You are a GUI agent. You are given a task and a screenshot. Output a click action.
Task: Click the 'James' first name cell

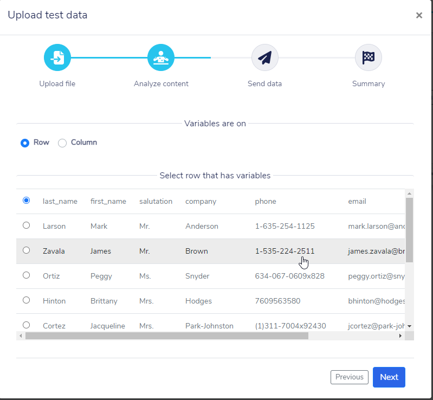pyautogui.click(x=100, y=251)
